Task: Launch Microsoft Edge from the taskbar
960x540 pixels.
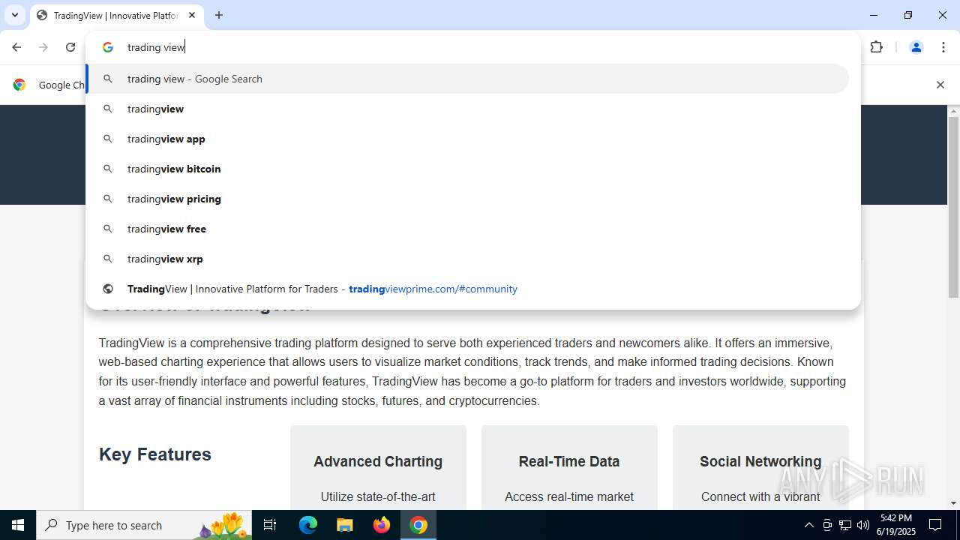Action: tap(308, 525)
